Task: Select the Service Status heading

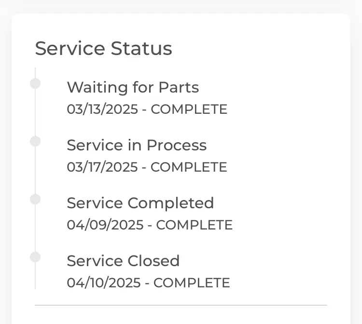Action: [x=103, y=49]
